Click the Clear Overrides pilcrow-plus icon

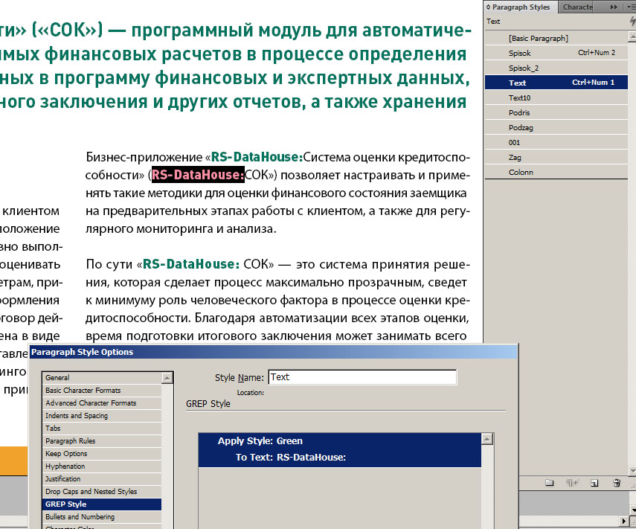(x=572, y=483)
